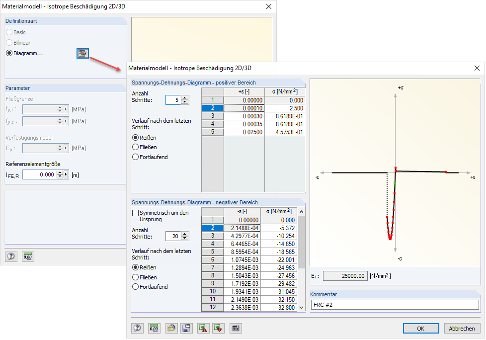This screenshot has height=340, width=486.
Task: Click Abbrechen to cancel dialog
Action: click(462, 328)
